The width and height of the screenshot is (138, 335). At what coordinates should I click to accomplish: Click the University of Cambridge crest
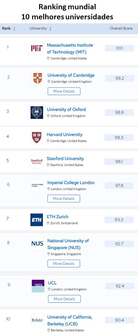(x=37, y=78)
